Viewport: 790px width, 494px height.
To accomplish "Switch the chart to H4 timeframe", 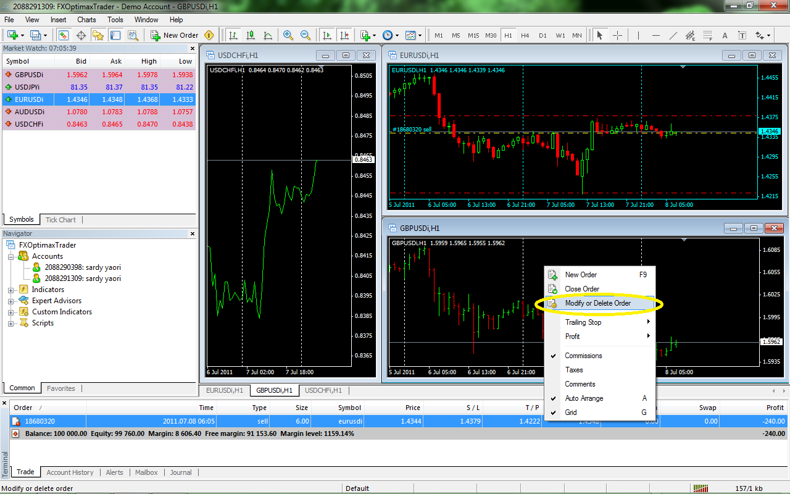I will point(525,35).
